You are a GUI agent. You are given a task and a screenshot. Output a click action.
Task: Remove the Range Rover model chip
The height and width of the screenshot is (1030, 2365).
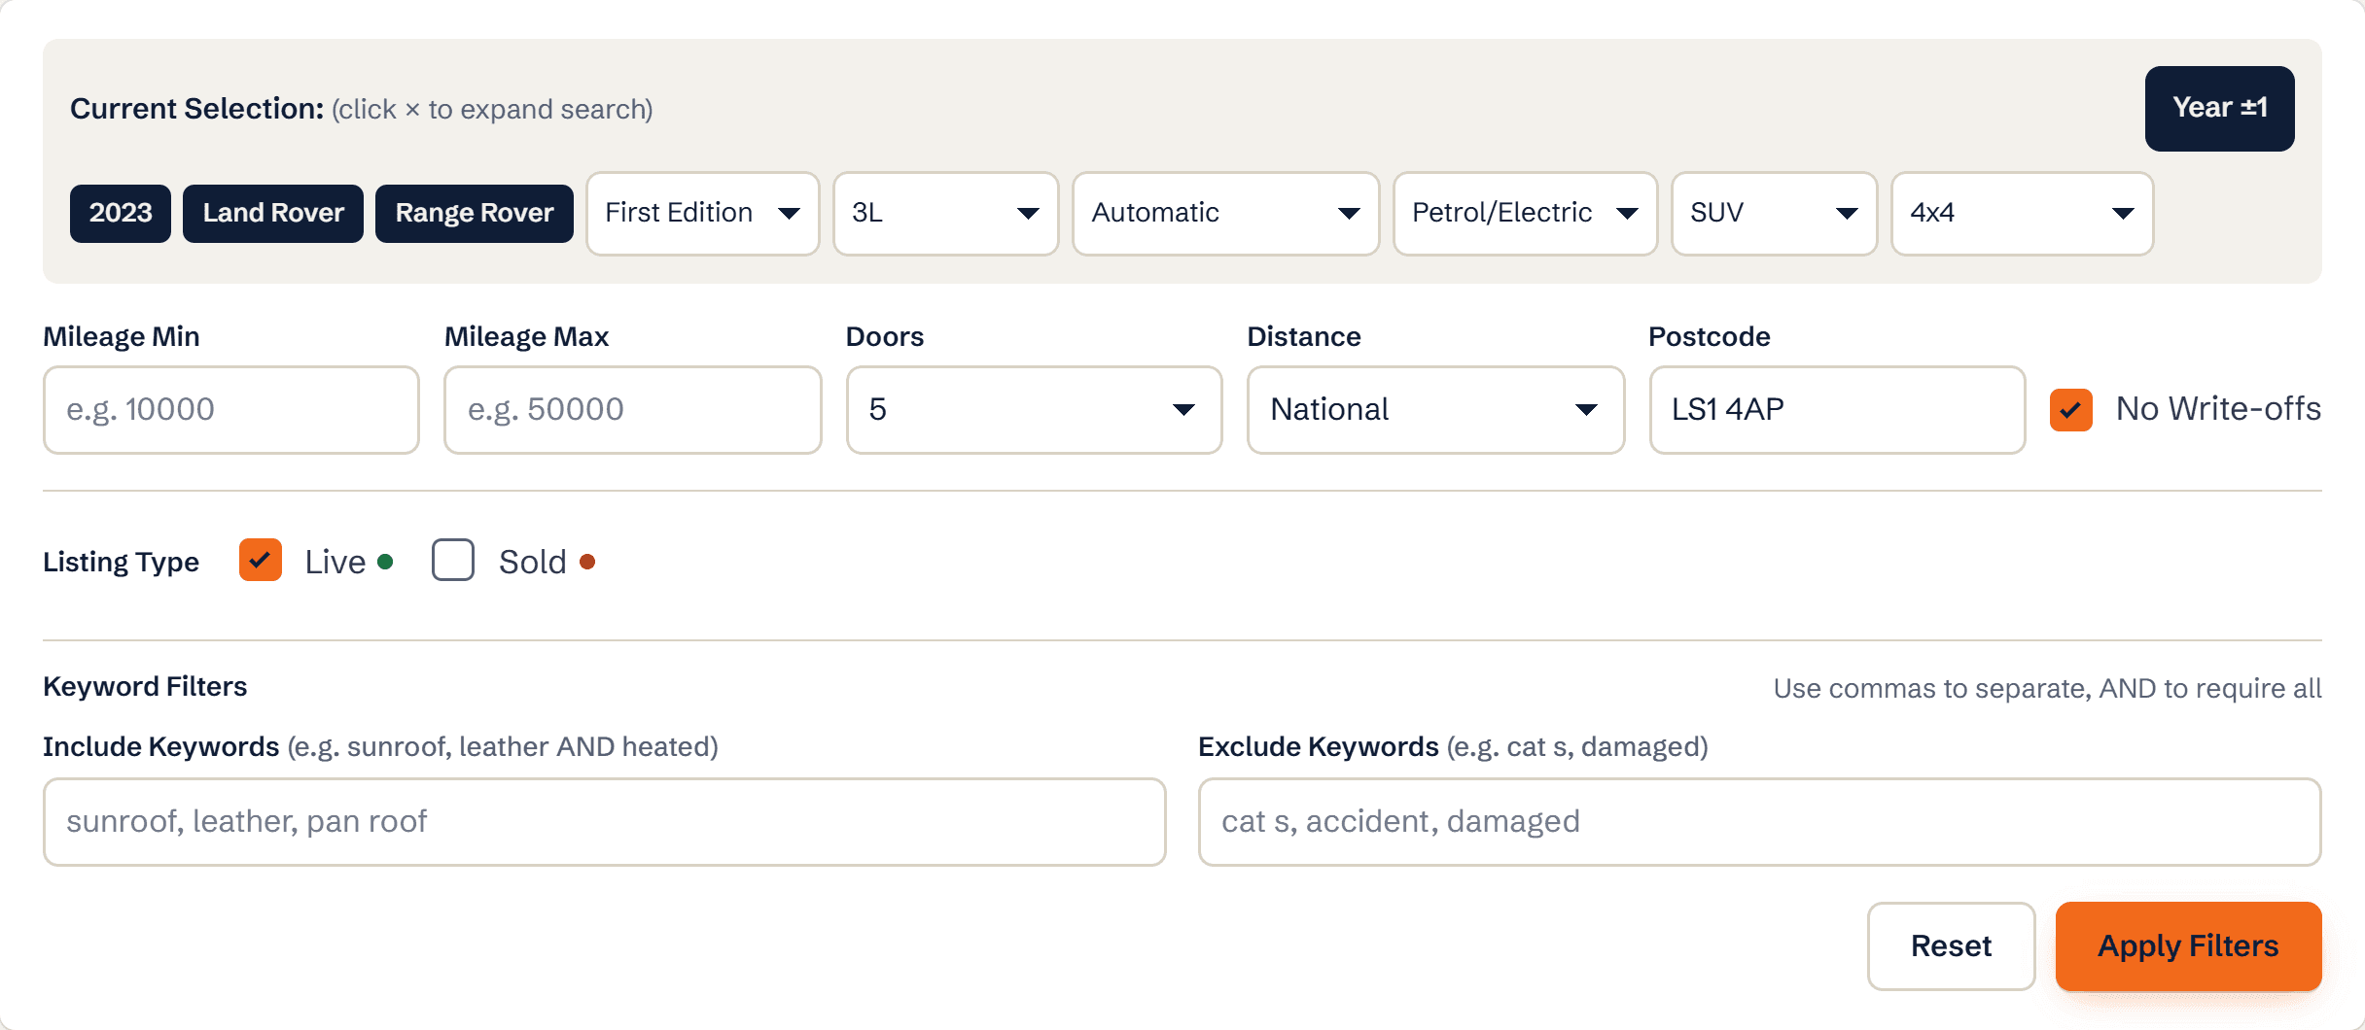(475, 213)
